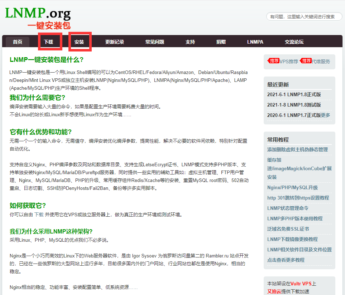Open the LNMP状态管理命令 tutorial
Viewport: 345px width, 295px height.
coord(288,208)
